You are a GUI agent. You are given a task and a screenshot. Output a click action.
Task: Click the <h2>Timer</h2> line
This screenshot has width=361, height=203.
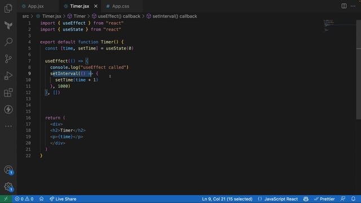tap(68, 130)
